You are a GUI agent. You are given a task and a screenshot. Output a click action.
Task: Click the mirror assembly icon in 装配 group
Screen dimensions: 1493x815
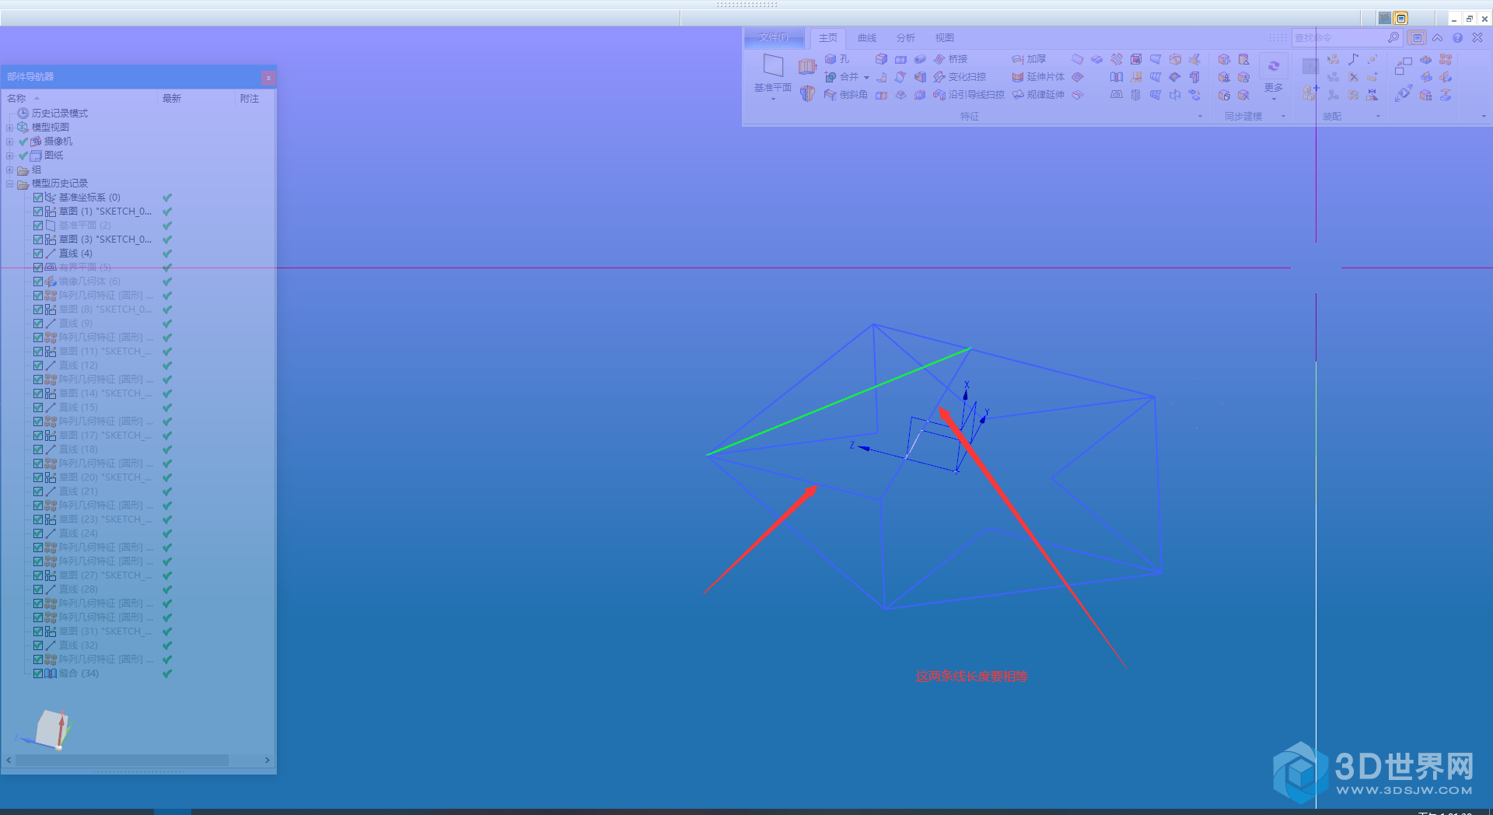(x=1372, y=95)
